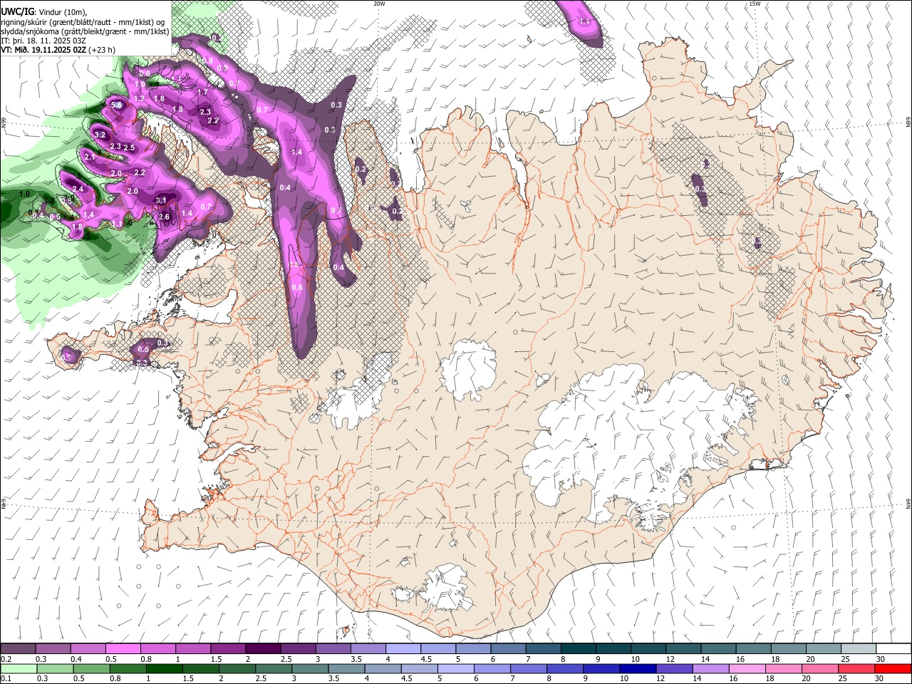This screenshot has height=684, width=912.
Task: Select the rain scale swatch between 3.5 and 4
Action: 346,668
